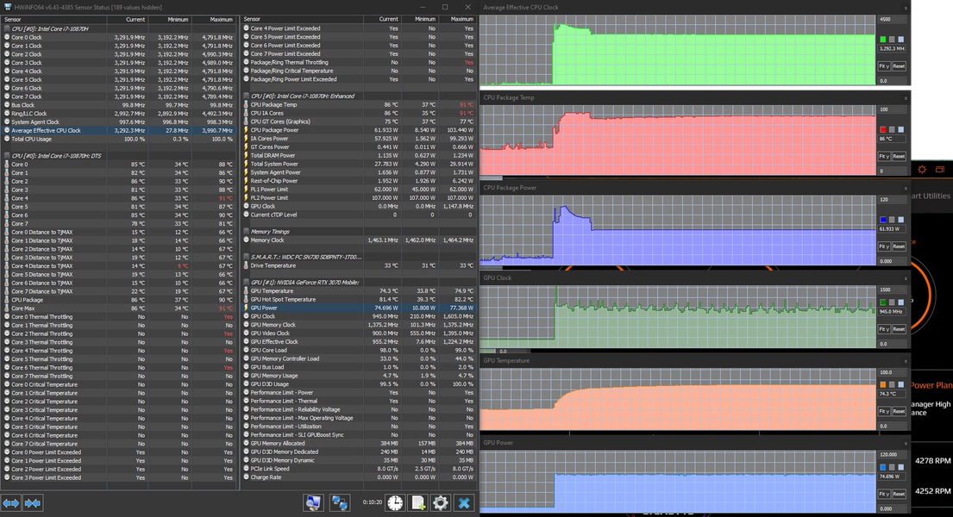Collapse the Memory Timings sensor group
This screenshot has width=953, height=517.
[x=270, y=232]
